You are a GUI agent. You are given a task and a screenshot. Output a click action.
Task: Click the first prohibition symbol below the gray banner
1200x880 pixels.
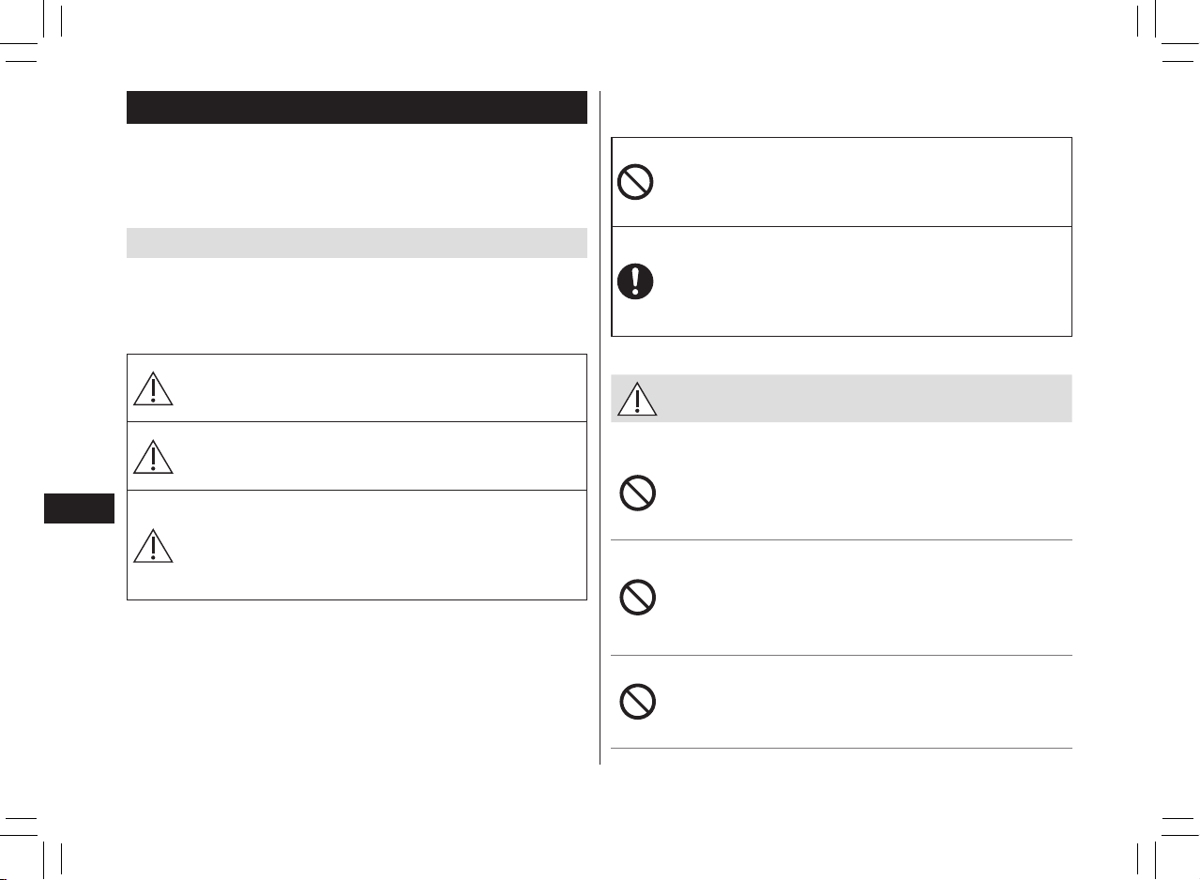tap(637, 493)
